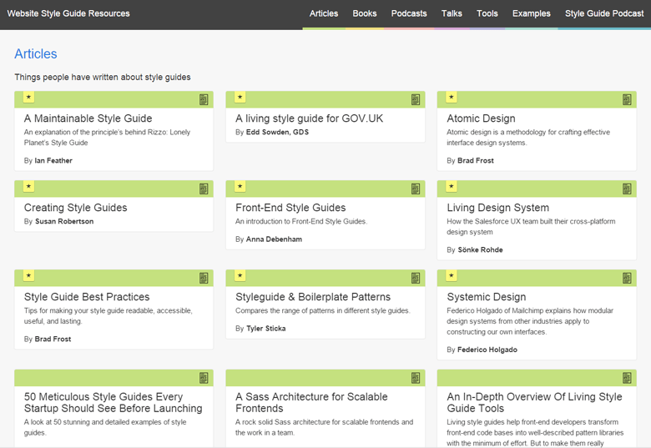The width and height of the screenshot is (651, 448).
Task: Open the Front-End Style Guides article
Action: [x=290, y=208]
